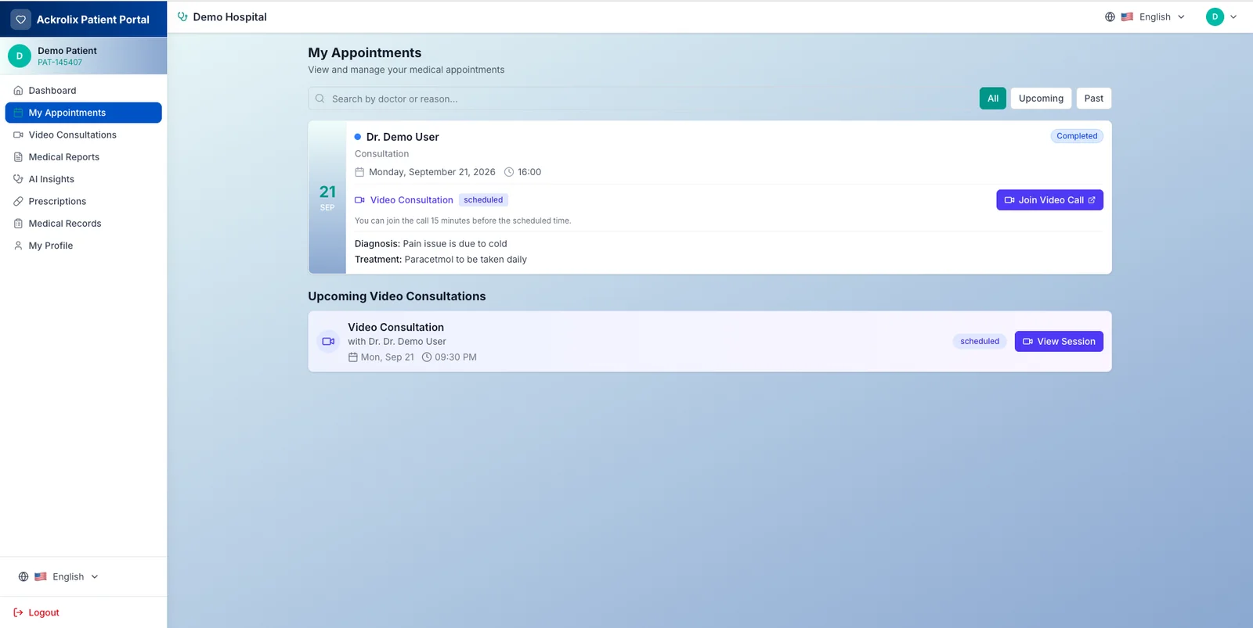Click the camera icon beside Video Consultations
This screenshot has width=1253, height=628.
[x=18, y=135]
